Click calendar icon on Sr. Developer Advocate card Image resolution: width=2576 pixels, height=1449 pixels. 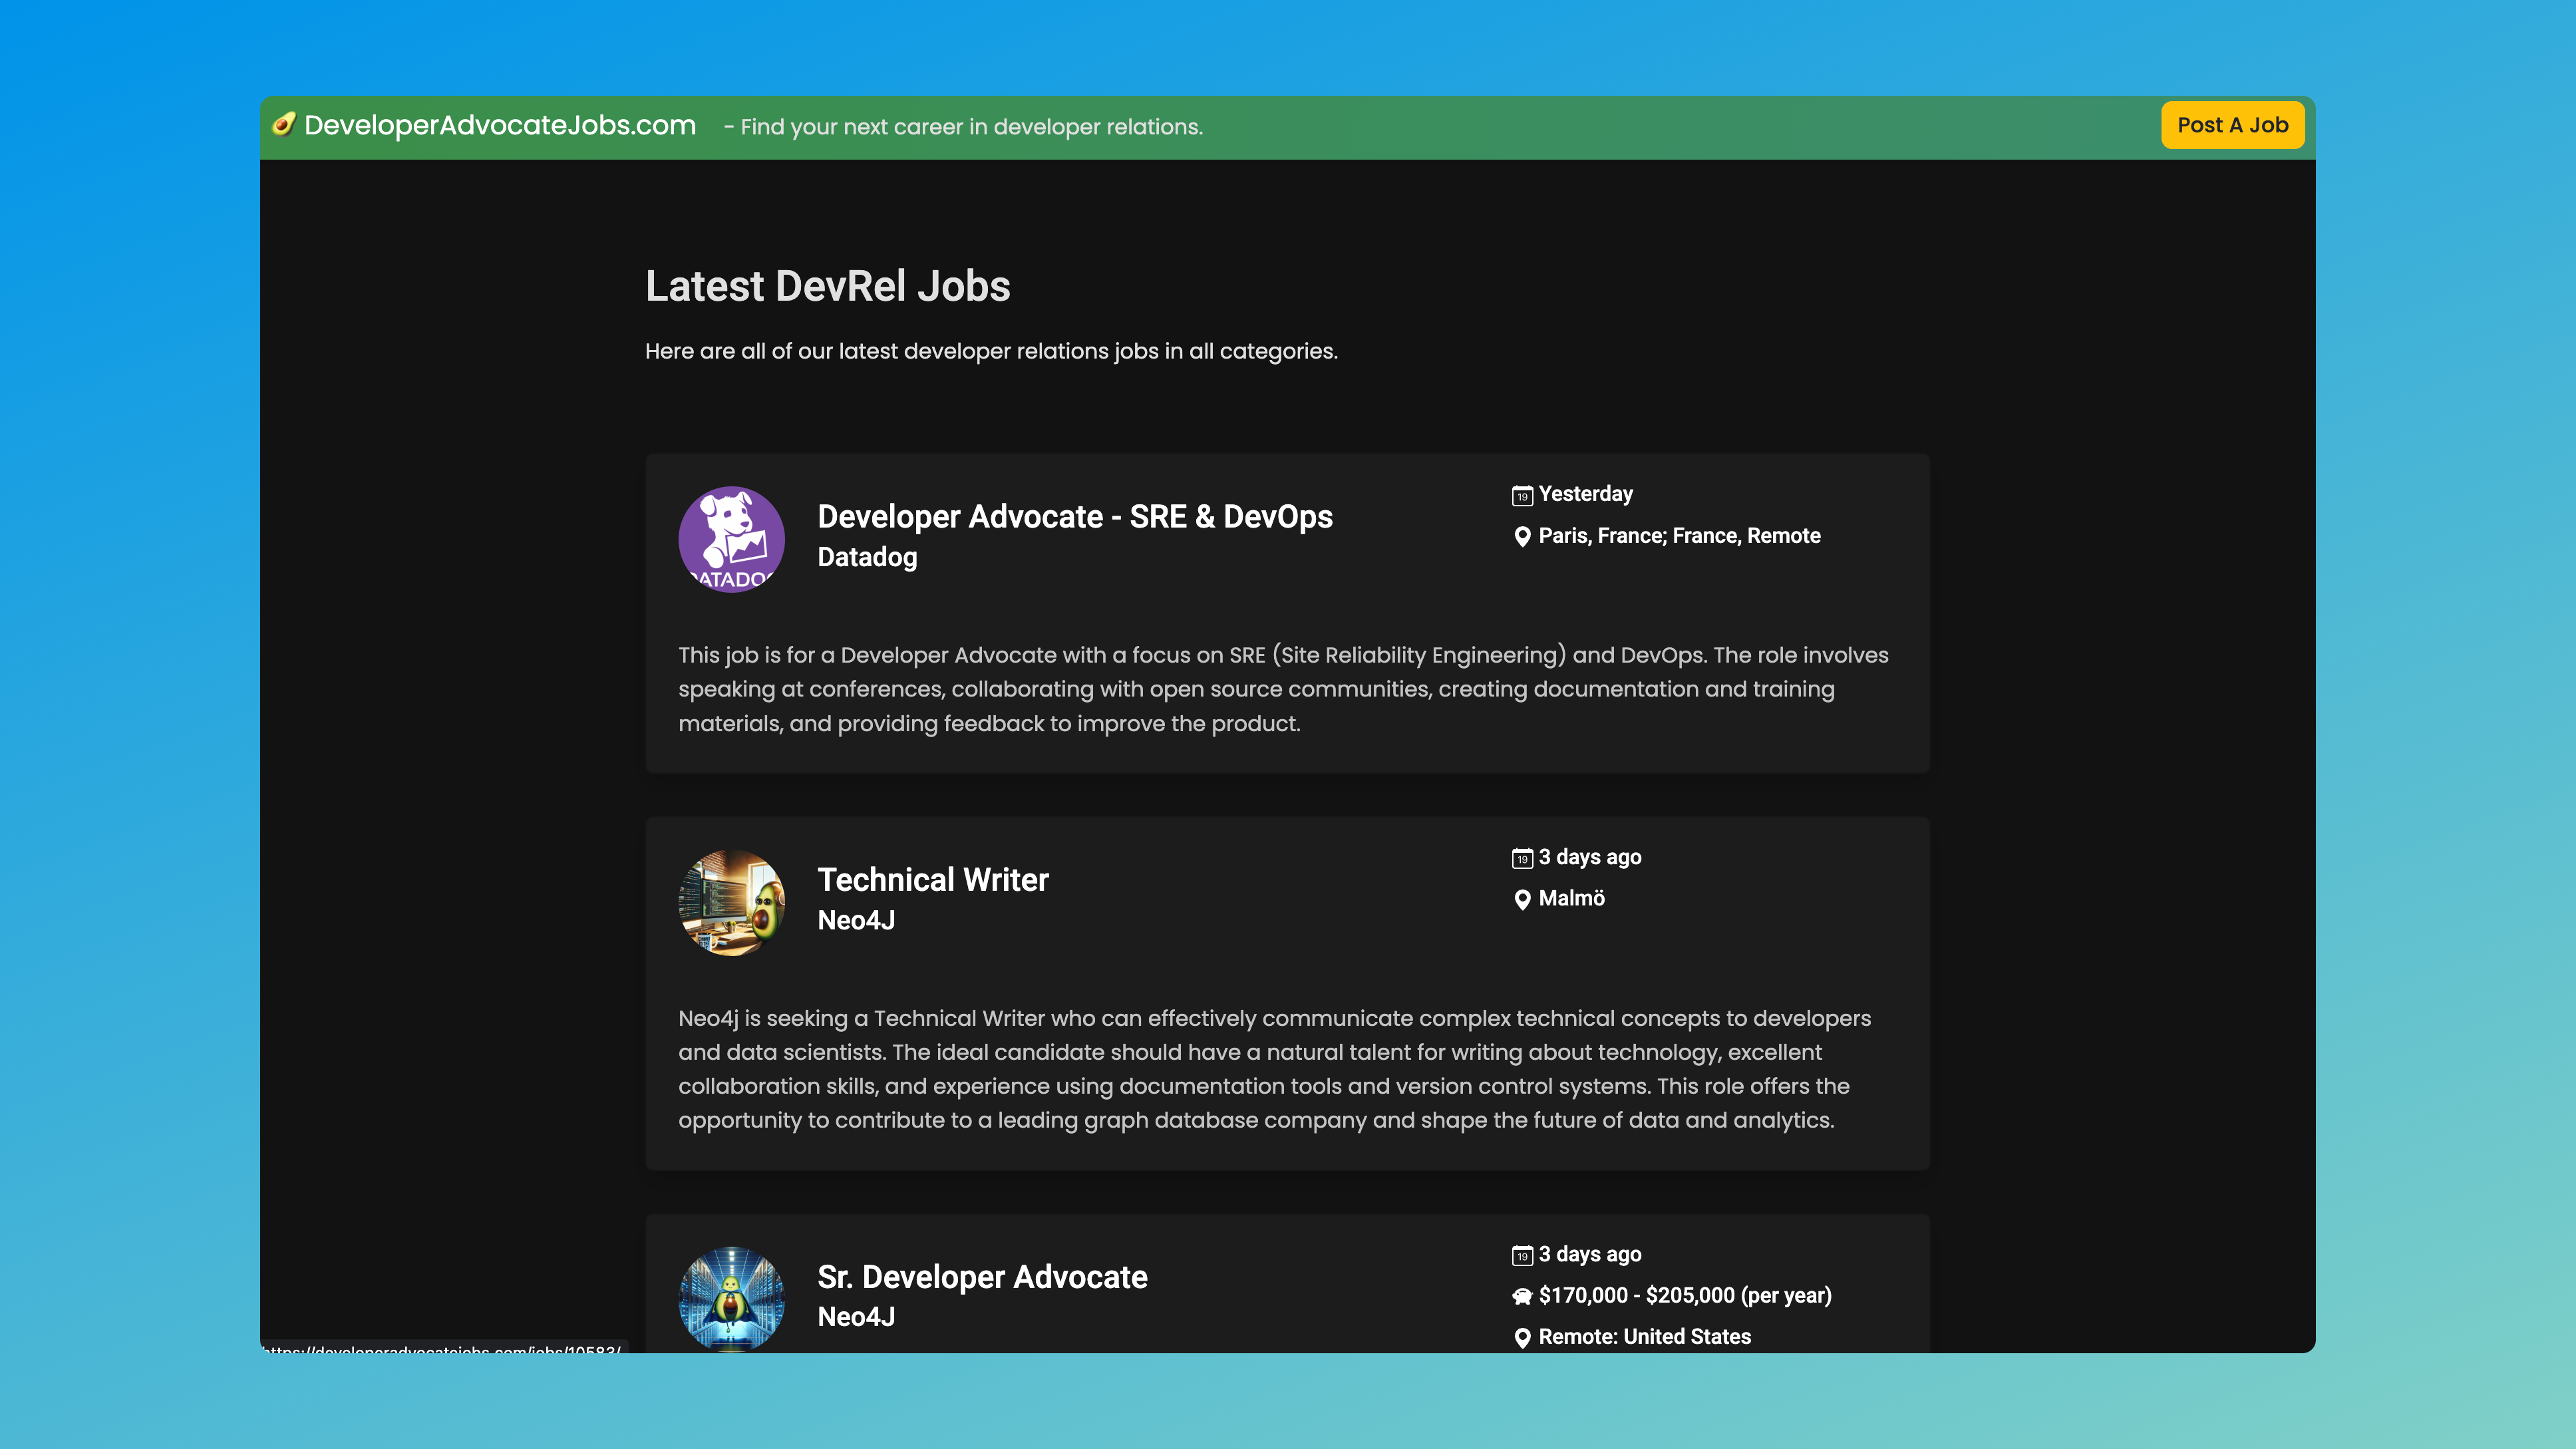point(1522,1255)
